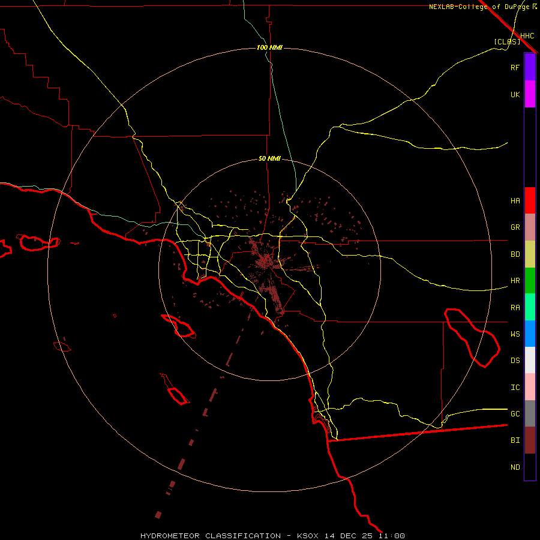Click the 50 NMI range ring label
Screen dimensions: 540x540
tap(269, 158)
